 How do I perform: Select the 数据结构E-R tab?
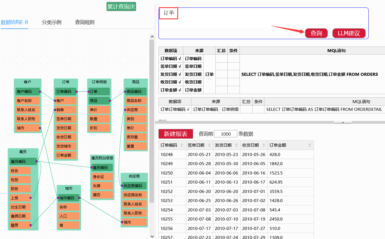pyautogui.click(x=14, y=22)
